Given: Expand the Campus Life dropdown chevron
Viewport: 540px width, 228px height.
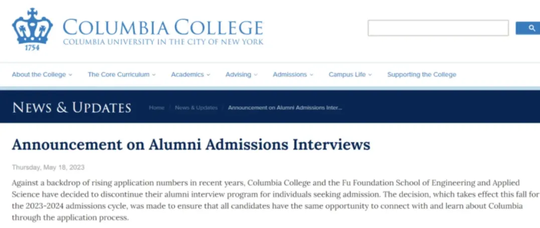Looking at the screenshot, I should tap(370, 75).
